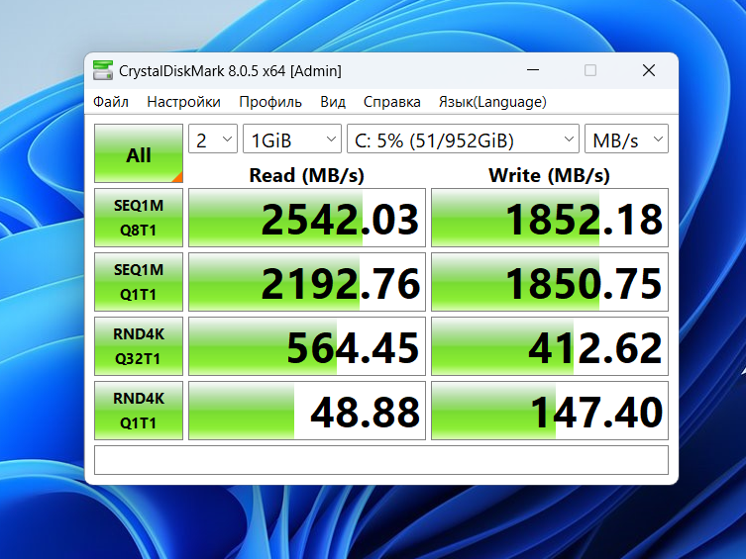This screenshot has width=746, height=559.
Task: Minimize the CrystalDiskMark window
Action: coord(533,71)
